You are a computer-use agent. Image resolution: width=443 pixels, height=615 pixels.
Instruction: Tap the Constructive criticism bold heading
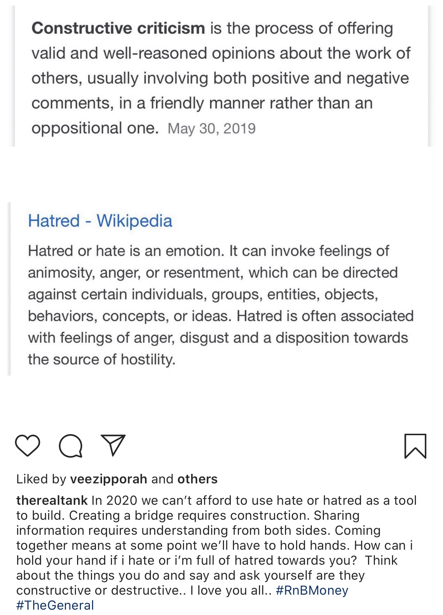point(118,28)
